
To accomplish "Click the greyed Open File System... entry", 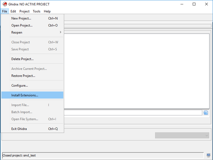I will point(32,119).
